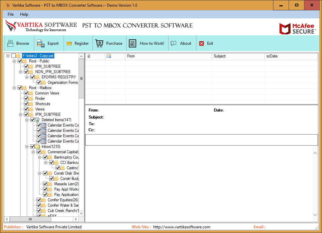The width and height of the screenshot is (322, 233).
Task: Click the How to Work checklist icon
Action: pos(133,43)
